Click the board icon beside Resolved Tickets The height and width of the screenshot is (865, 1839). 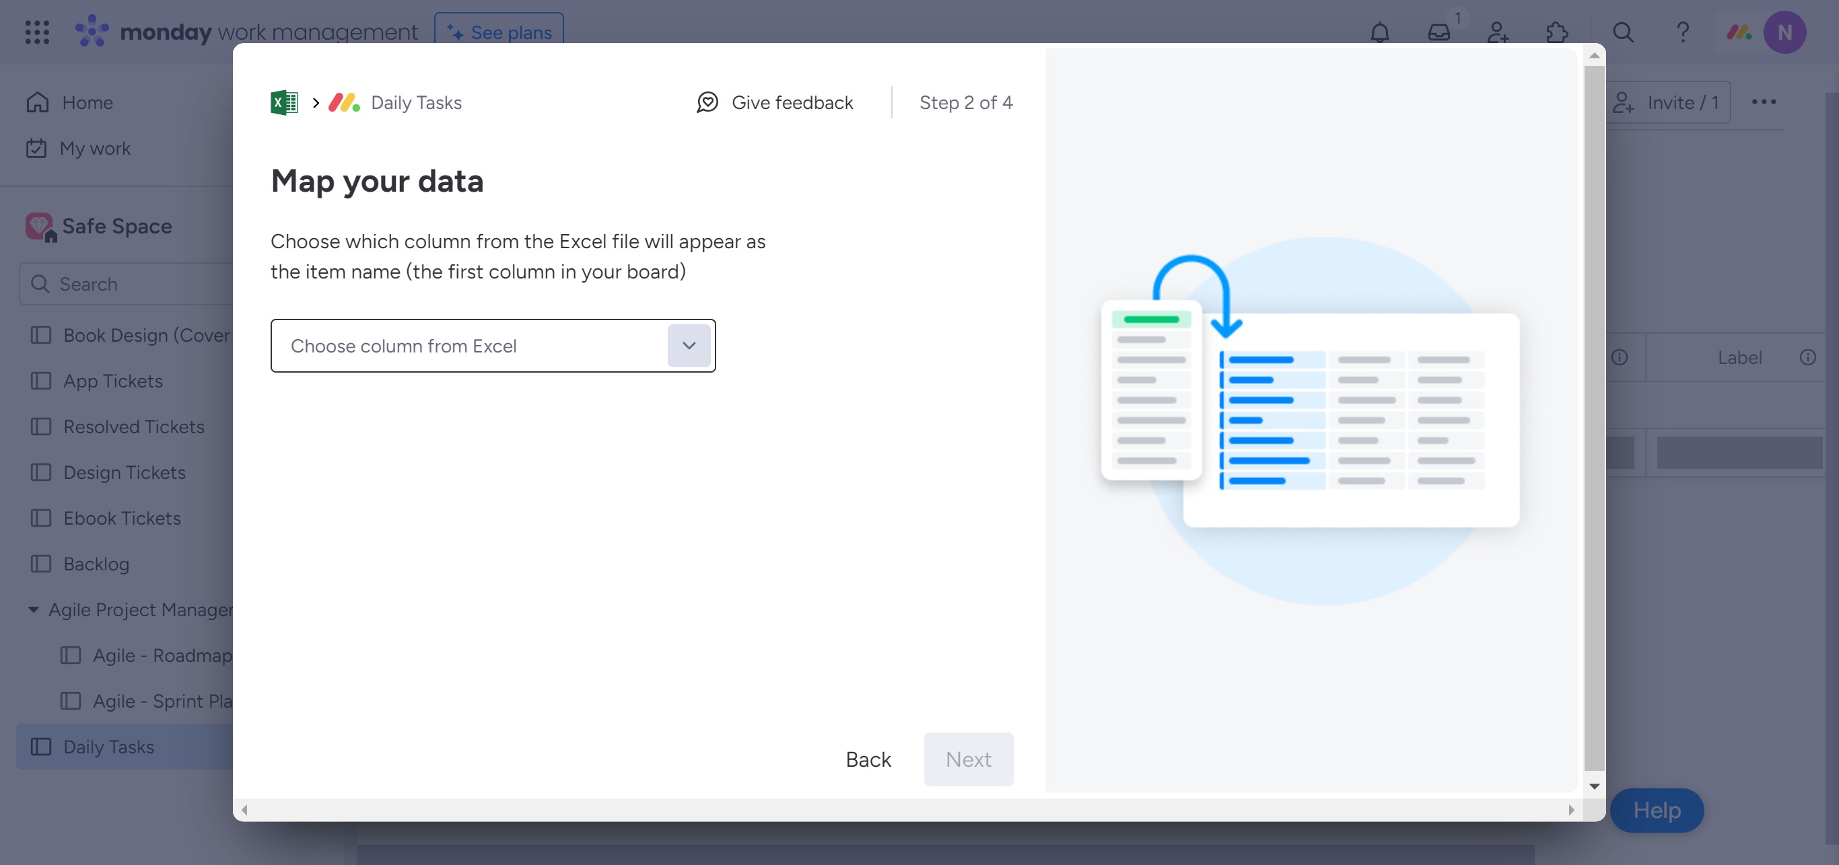tap(40, 426)
